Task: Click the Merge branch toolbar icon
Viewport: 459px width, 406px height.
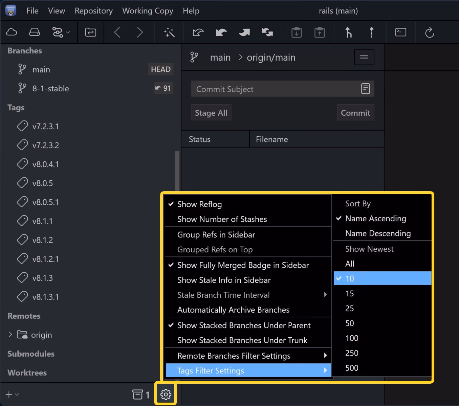Action: [348, 32]
